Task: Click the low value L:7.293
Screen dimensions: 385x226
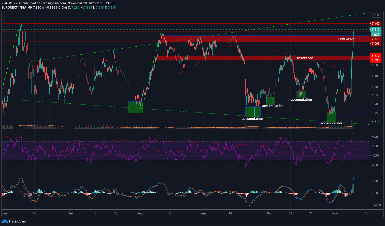Action: click(99, 8)
